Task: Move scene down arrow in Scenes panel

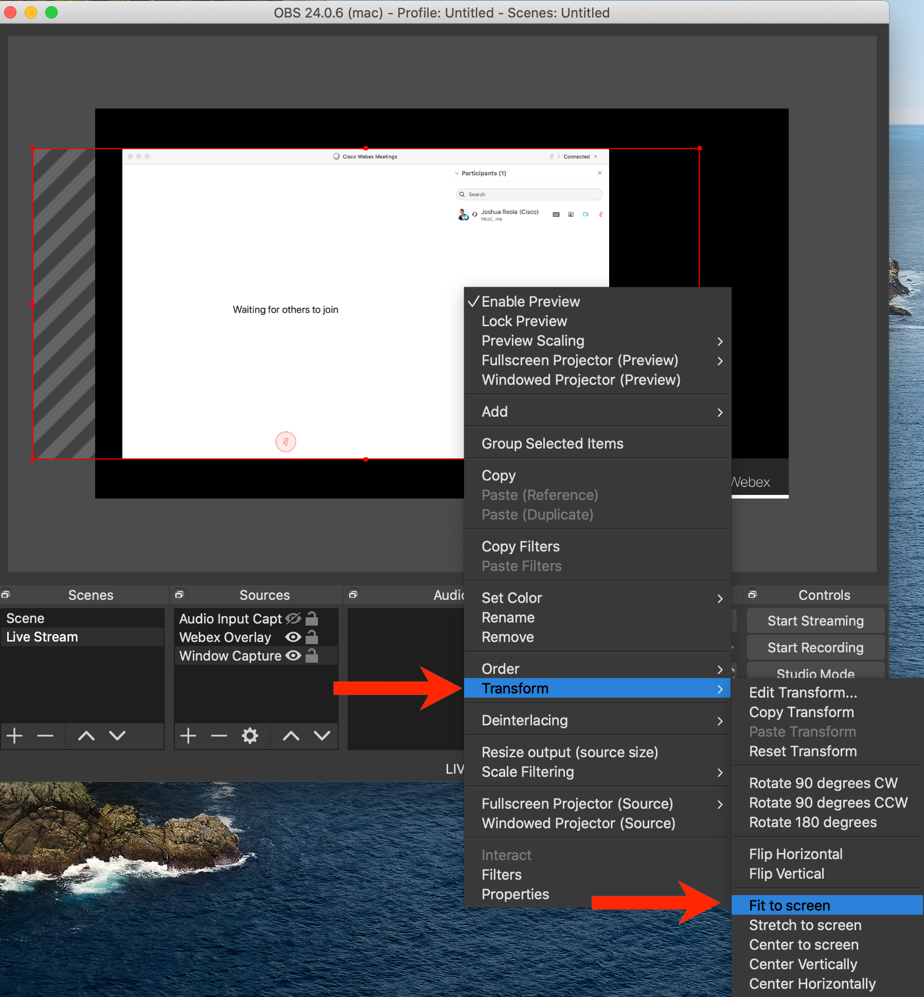Action: pyautogui.click(x=117, y=736)
